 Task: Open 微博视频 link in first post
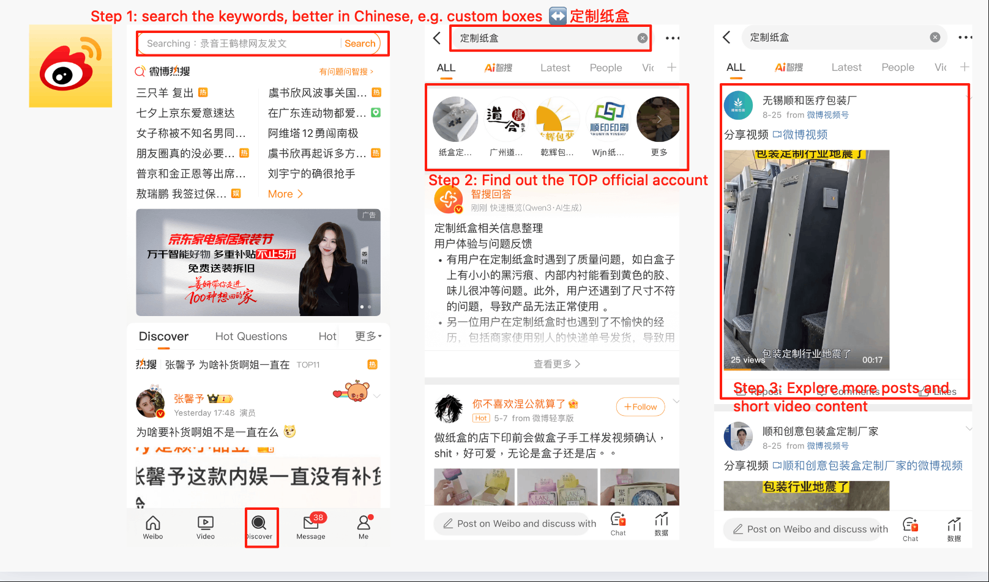pyautogui.click(x=801, y=134)
